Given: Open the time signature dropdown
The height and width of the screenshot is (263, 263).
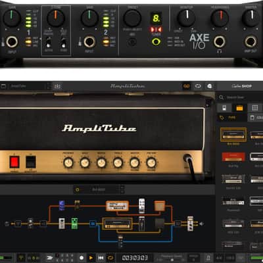Looking at the screenshot, I should pyautogui.click(x=219, y=258).
